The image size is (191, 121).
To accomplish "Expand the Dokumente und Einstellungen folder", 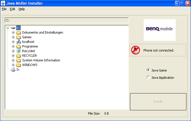I will (x=13, y=32).
